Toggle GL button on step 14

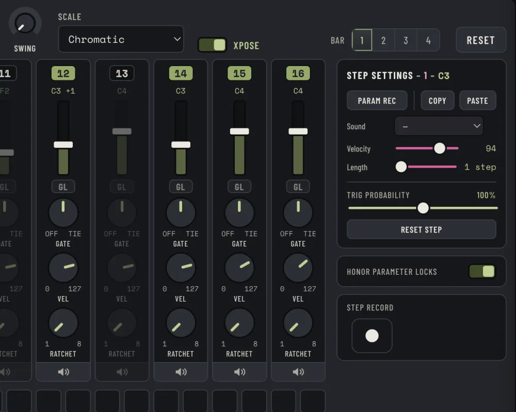[x=181, y=187]
